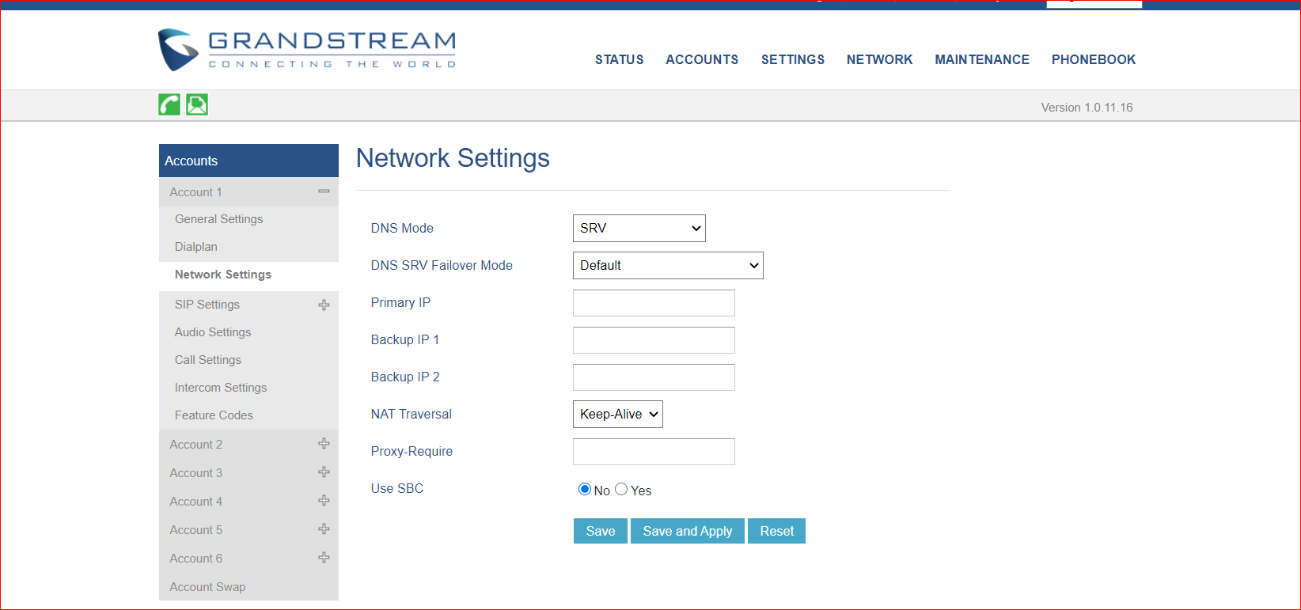
Task: Open Audio Settings in the sidebar
Action: point(213,332)
